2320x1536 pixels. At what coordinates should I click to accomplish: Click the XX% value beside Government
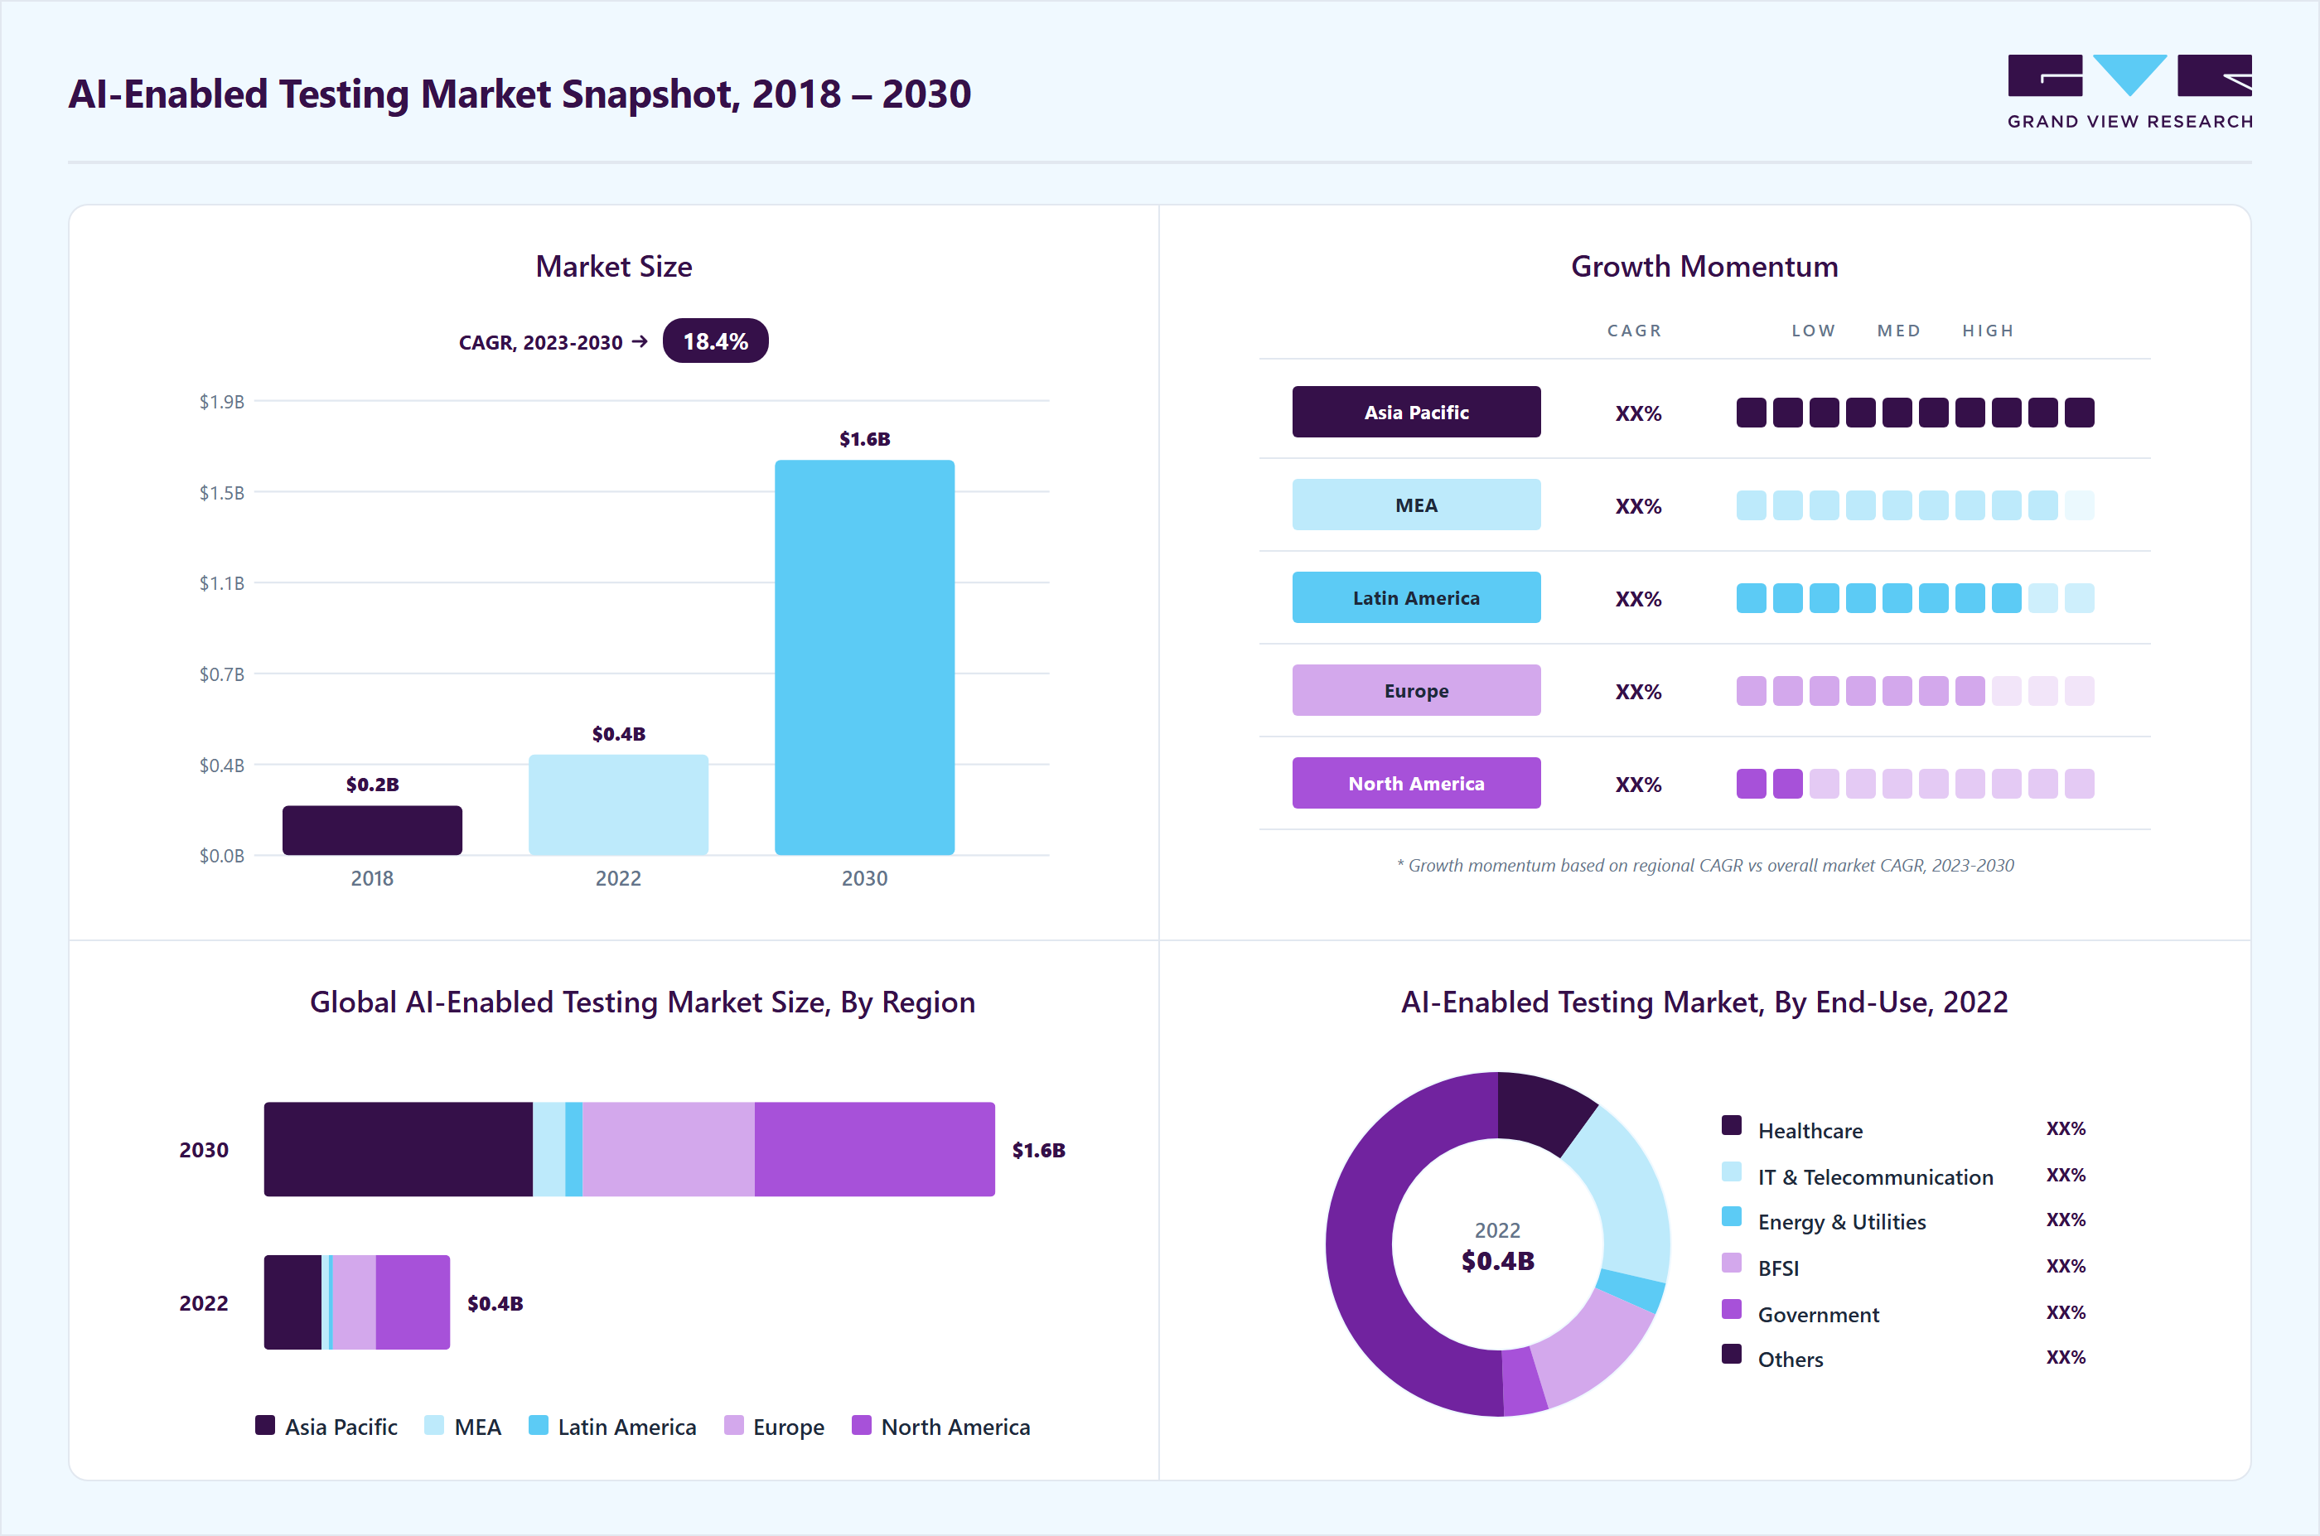2066,1312
